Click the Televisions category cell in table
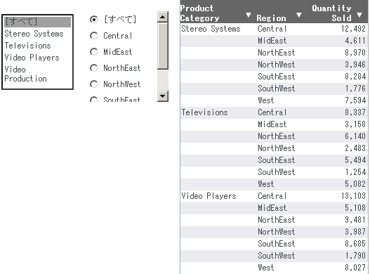370x274 pixels. (x=204, y=112)
